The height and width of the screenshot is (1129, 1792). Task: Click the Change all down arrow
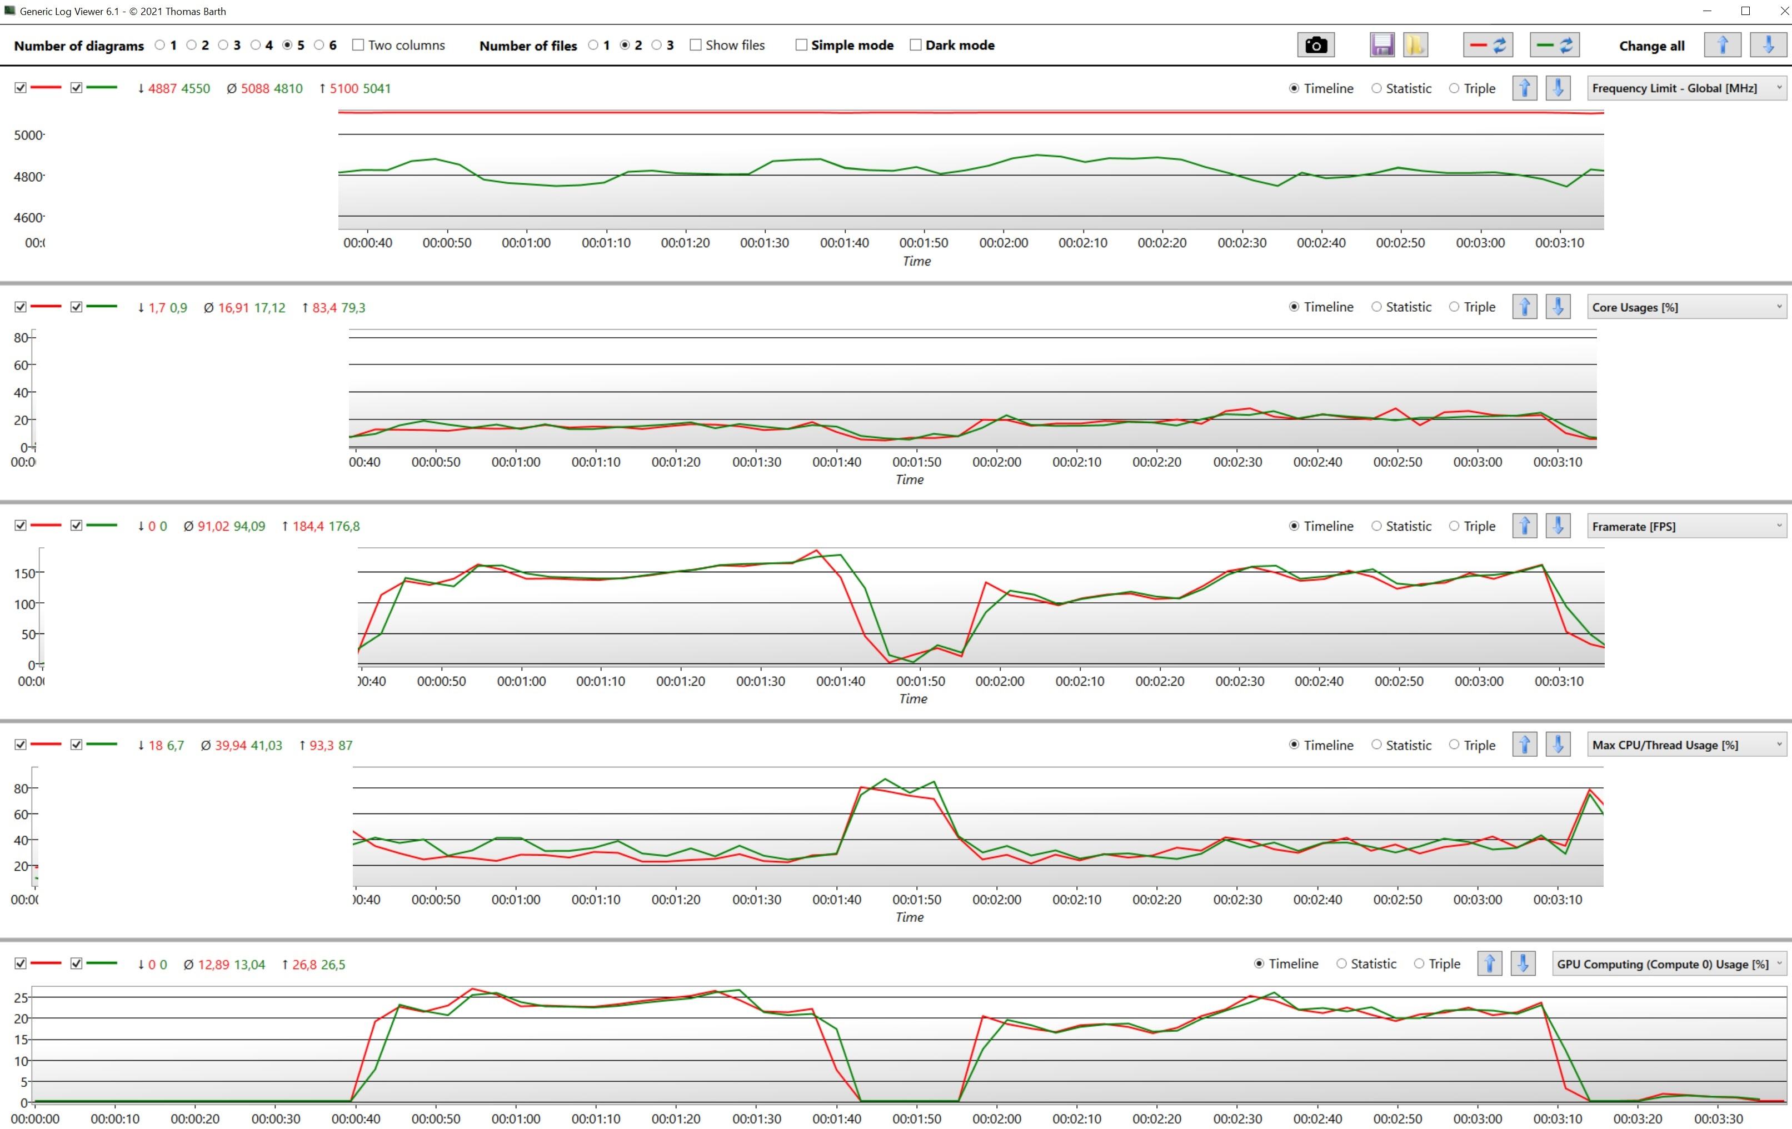point(1768,46)
